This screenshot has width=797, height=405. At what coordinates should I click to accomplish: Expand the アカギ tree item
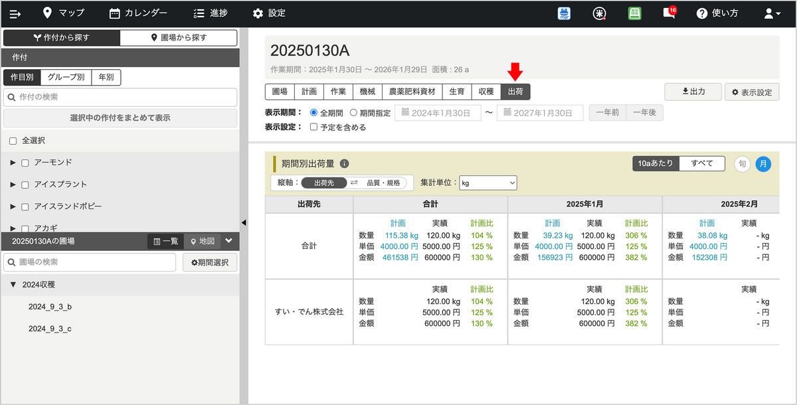coord(13,227)
